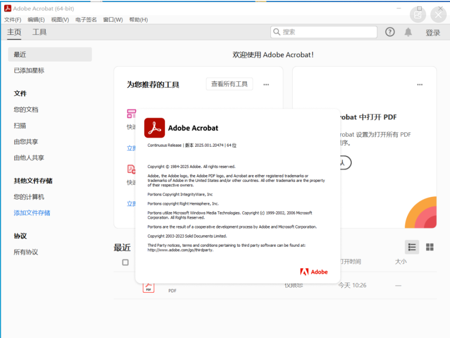Tick the select-all checkbox in recent list

125,262
